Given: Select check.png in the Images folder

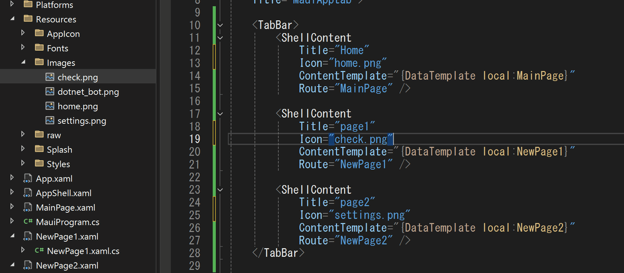Looking at the screenshot, I should click(77, 77).
